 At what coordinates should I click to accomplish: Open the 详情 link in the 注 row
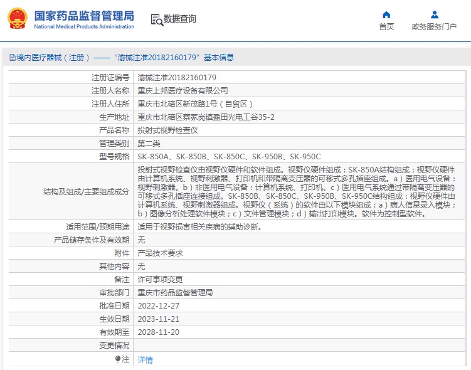click(145, 360)
